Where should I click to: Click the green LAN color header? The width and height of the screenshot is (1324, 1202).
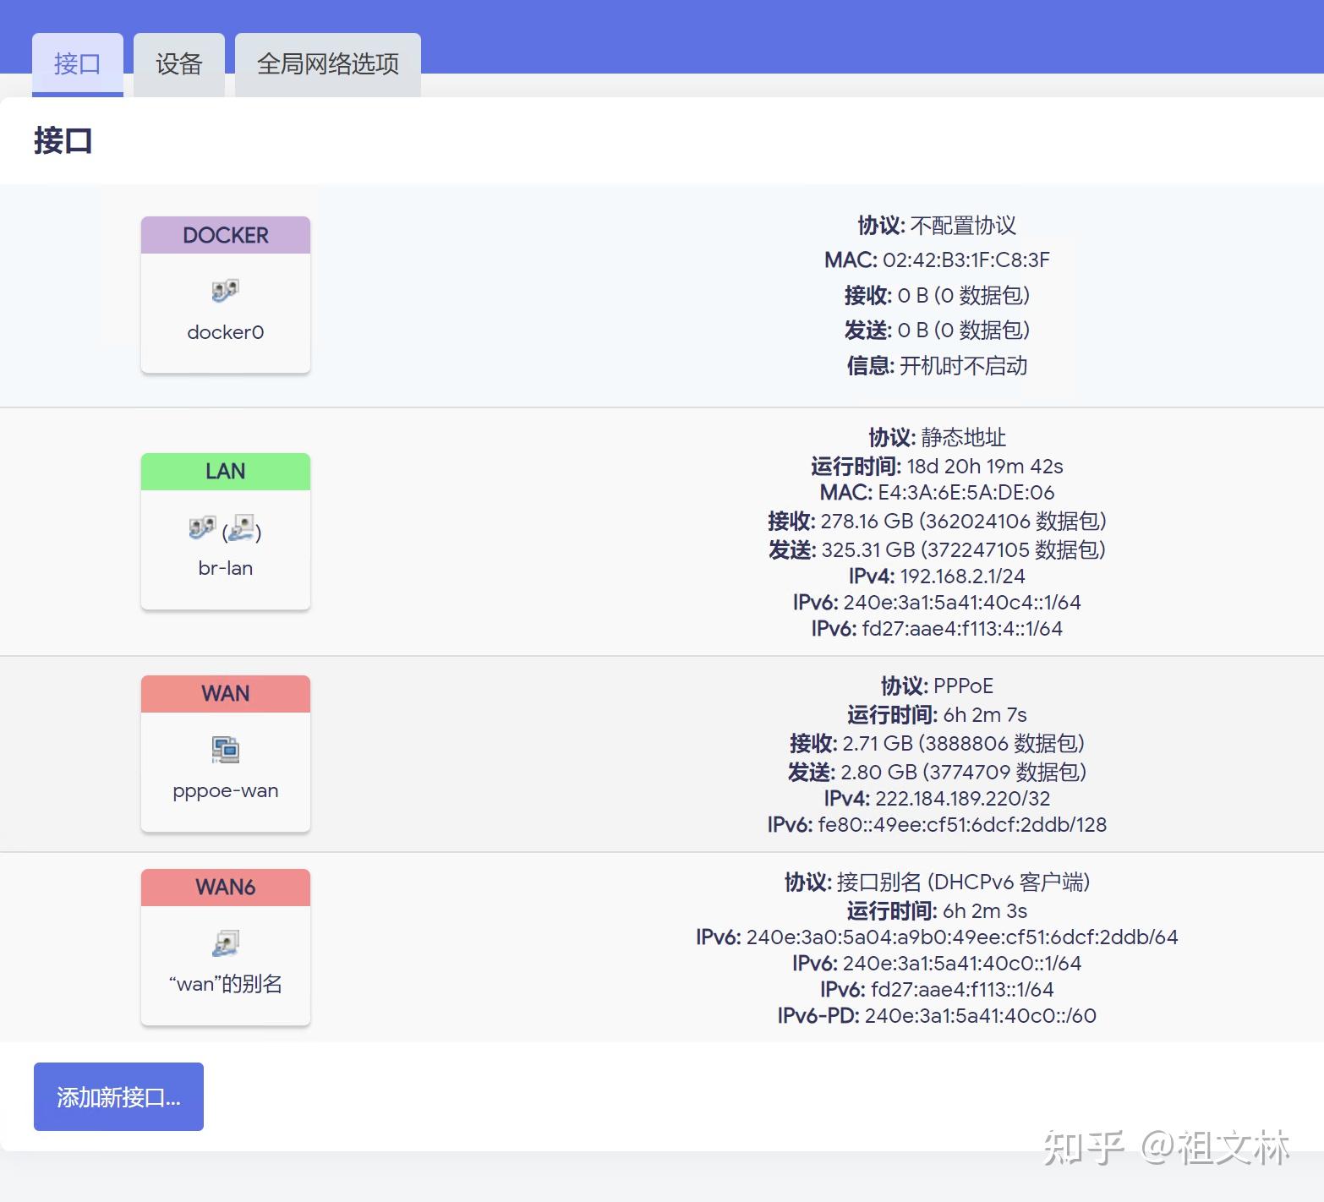point(224,471)
